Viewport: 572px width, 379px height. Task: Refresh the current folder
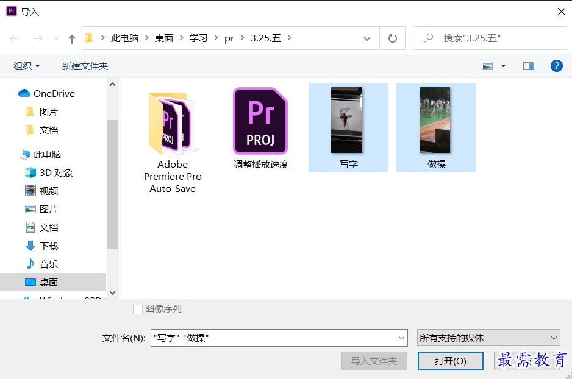tap(393, 38)
